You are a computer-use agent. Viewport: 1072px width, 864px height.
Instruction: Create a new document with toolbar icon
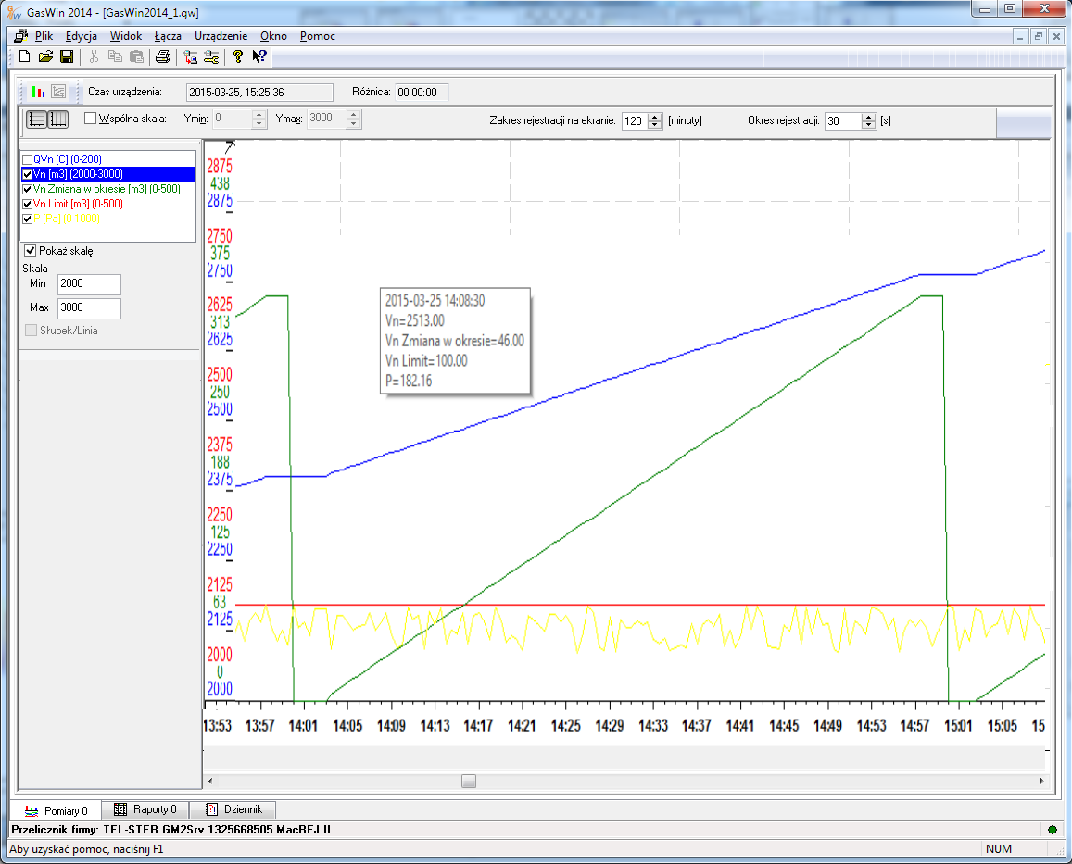(x=25, y=56)
